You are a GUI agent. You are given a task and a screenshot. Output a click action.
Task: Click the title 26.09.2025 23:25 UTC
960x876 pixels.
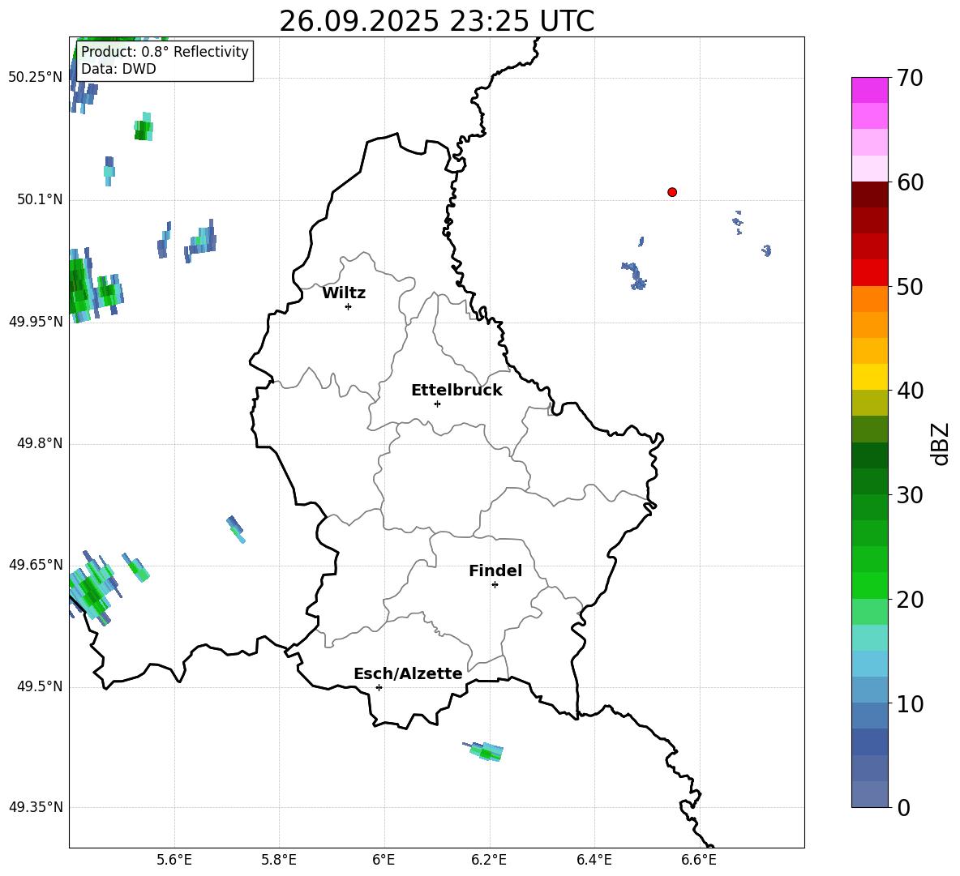click(436, 21)
